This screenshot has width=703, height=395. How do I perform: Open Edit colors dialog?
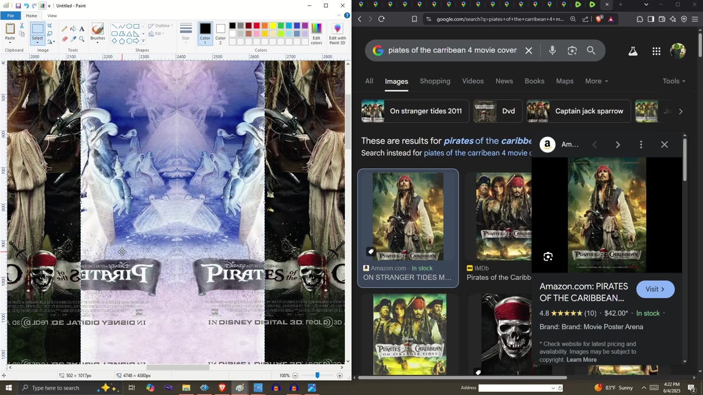[x=316, y=33]
